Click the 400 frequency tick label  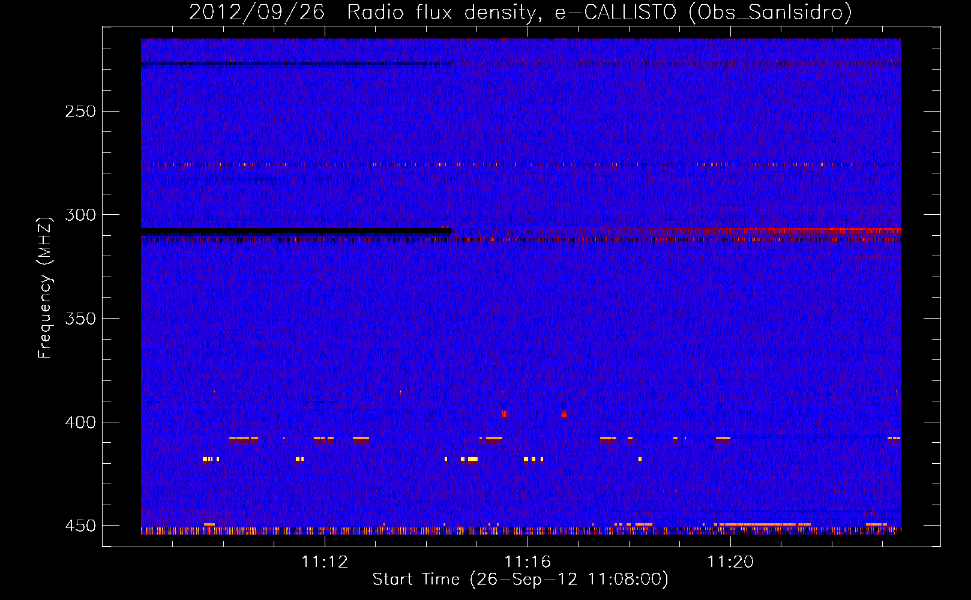click(80, 422)
